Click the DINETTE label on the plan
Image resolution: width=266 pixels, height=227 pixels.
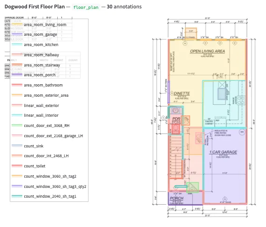(x=182, y=93)
